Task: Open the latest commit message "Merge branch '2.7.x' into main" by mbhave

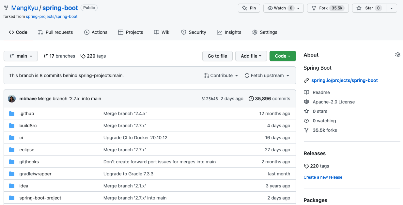Action: 70,99
